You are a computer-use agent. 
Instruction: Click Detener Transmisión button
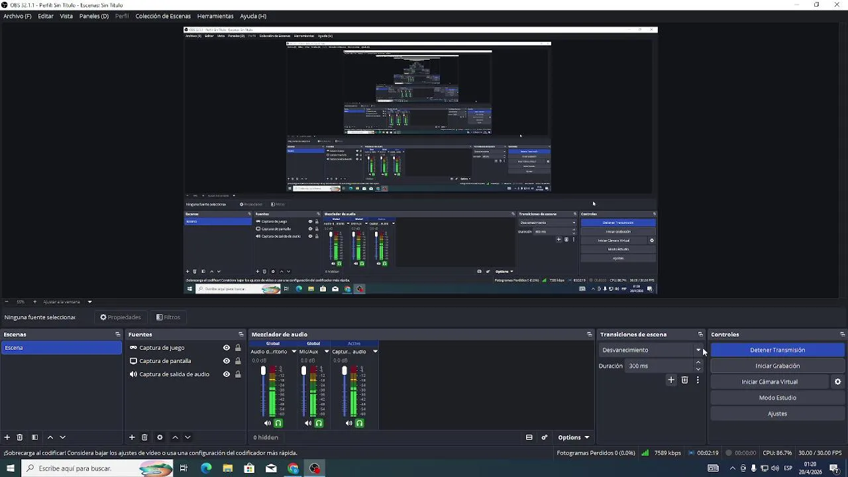(778, 350)
